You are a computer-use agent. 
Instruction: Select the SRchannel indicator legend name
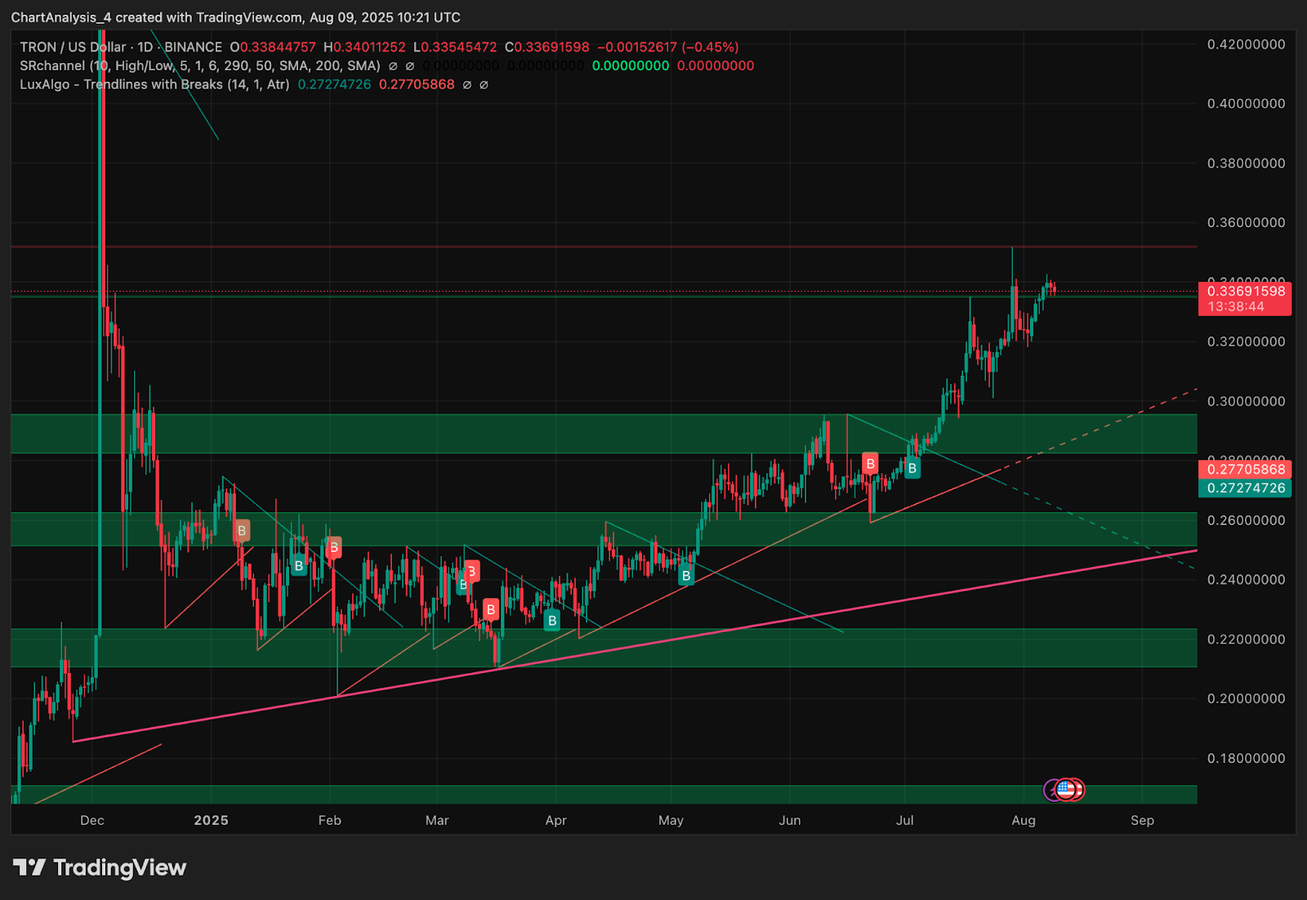(52, 66)
